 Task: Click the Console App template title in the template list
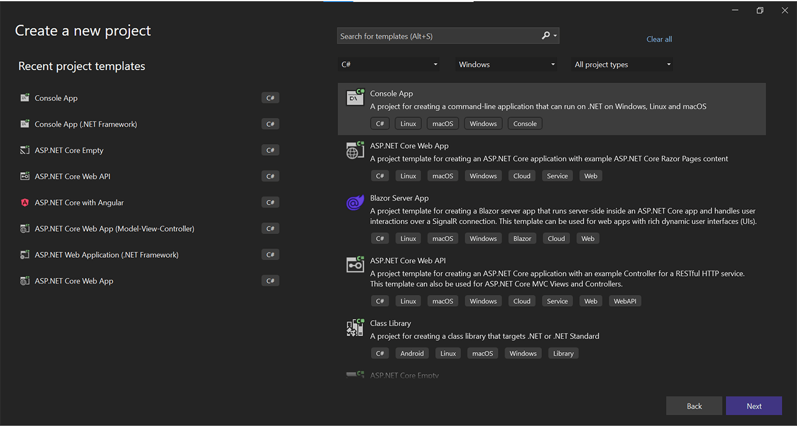(391, 93)
